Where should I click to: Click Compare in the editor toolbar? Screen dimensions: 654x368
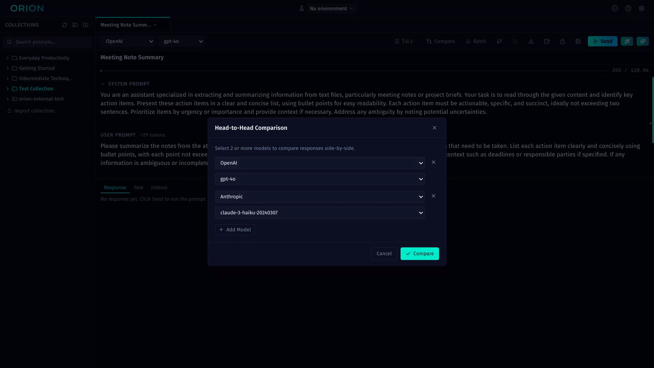click(440, 41)
